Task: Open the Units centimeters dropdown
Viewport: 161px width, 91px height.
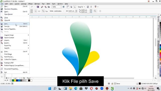Action: [x=63, y=11]
